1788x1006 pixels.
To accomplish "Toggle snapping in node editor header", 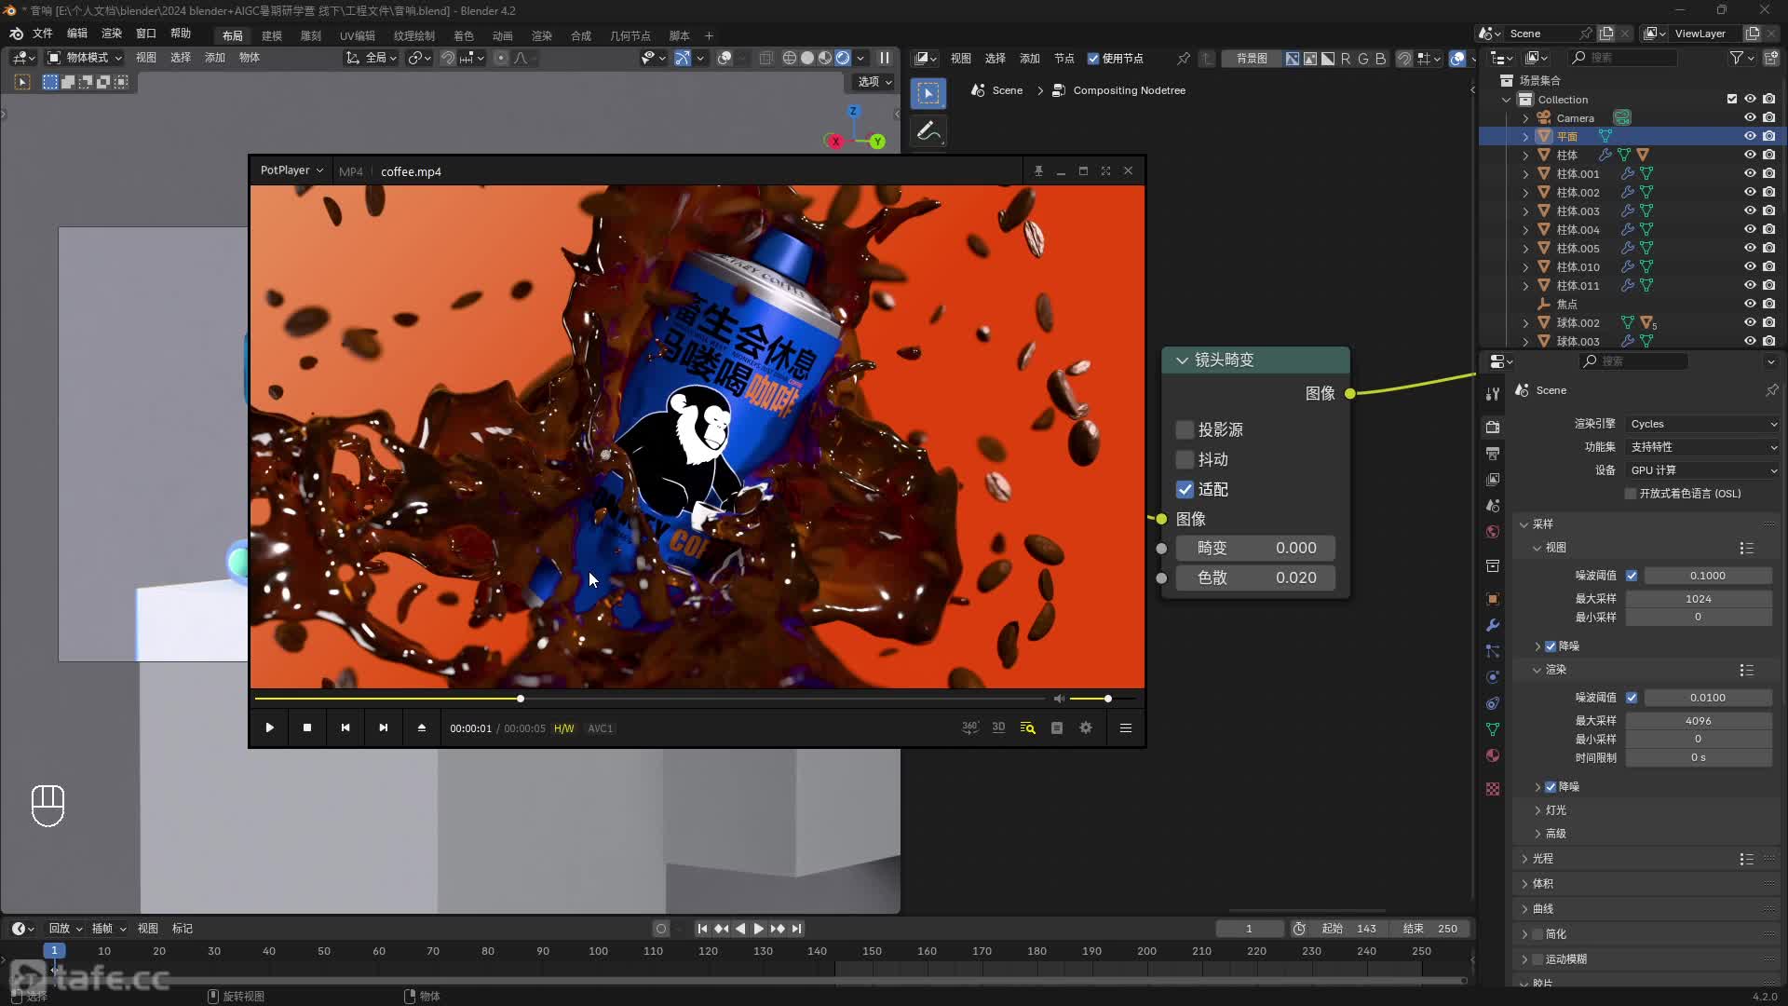I will point(1404,59).
